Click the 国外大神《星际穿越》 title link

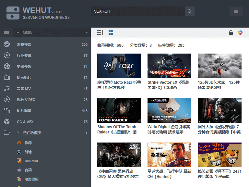[219, 130]
